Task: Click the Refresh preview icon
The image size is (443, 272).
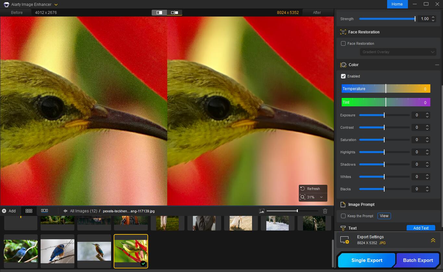Action: 303,189
